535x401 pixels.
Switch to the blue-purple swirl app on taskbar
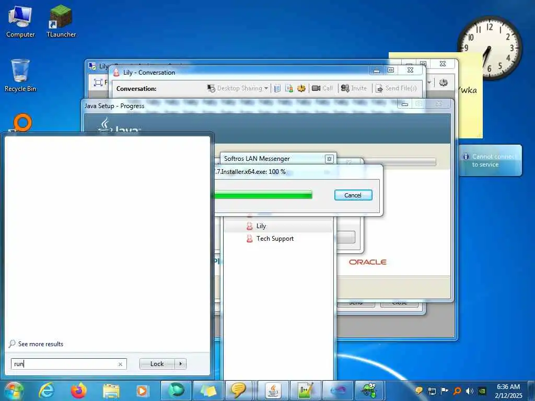tap(338, 391)
